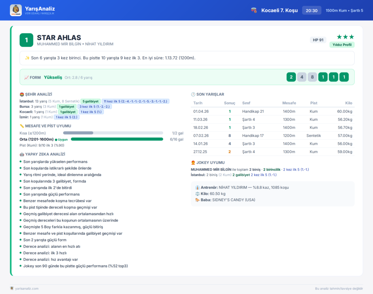This screenshot has height=294, width=373.
Task: Click the SIDNEY'S CANDY (USA) sire name
Action: (x=233, y=200)
